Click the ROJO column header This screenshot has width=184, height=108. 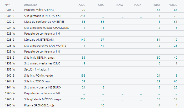pyautogui.click(x=156, y=5)
